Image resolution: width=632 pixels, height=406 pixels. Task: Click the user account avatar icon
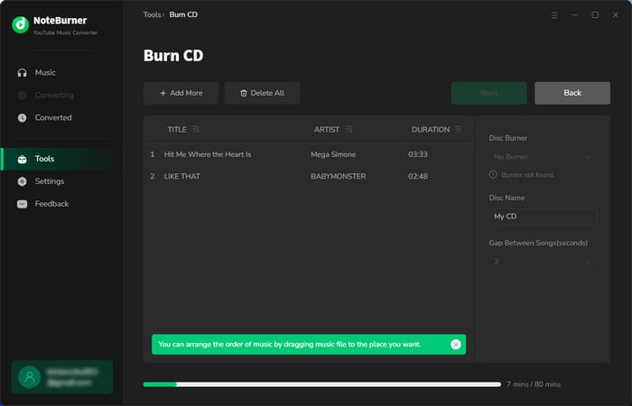(30, 377)
